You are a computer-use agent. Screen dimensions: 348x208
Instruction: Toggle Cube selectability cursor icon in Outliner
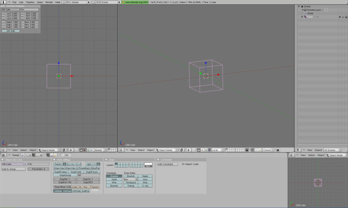pos(343,17)
